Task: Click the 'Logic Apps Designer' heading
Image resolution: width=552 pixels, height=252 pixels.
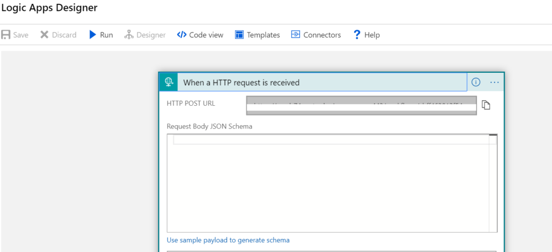Action: pyautogui.click(x=49, y=8)
